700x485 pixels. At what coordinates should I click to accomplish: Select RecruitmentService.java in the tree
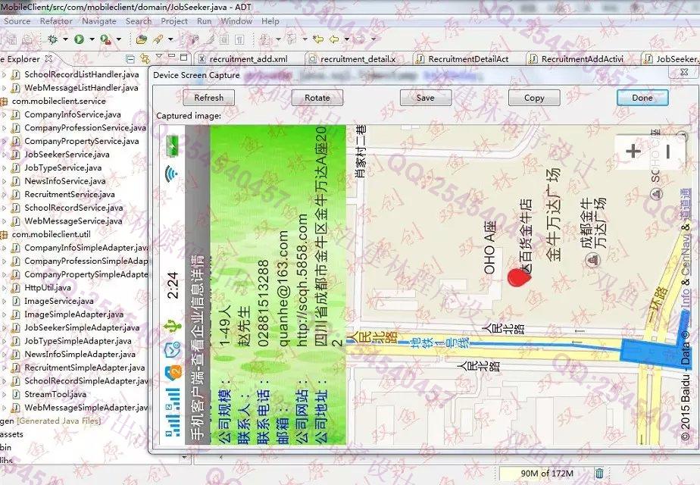(x=70, y=194)
